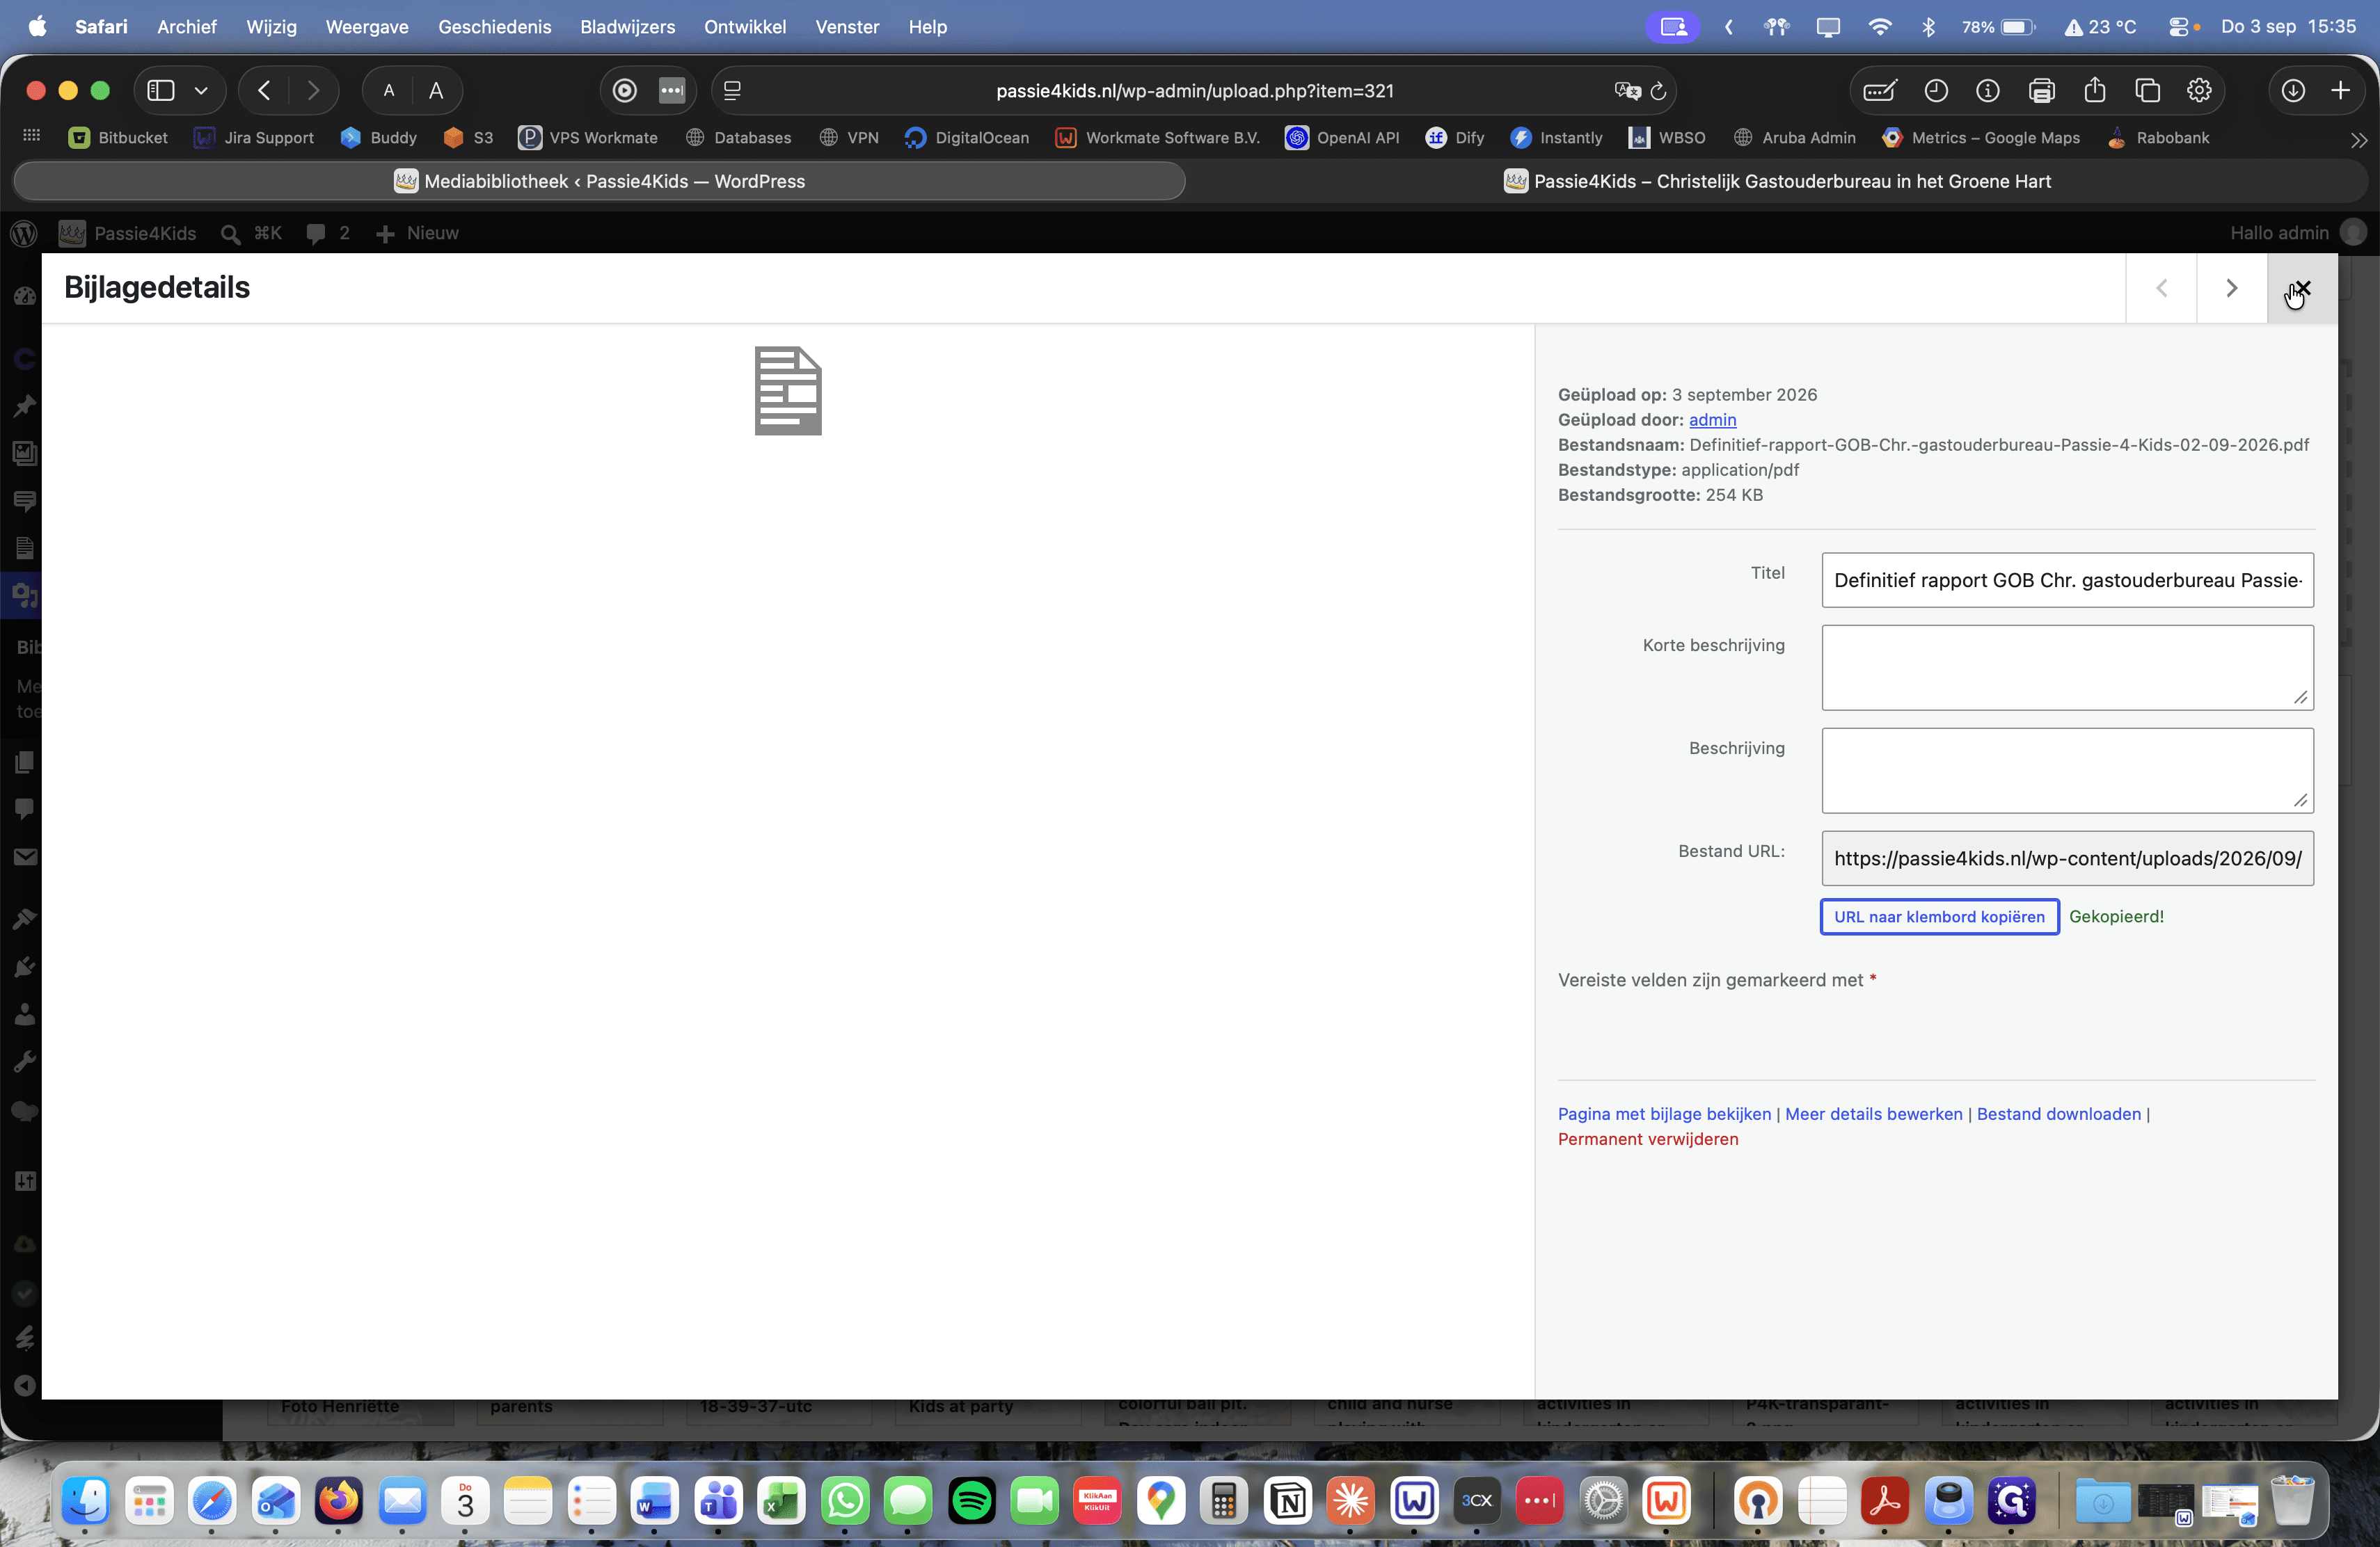Go back in Safari history
This screenshot has height=1547, width=2380.
[264, 91]
